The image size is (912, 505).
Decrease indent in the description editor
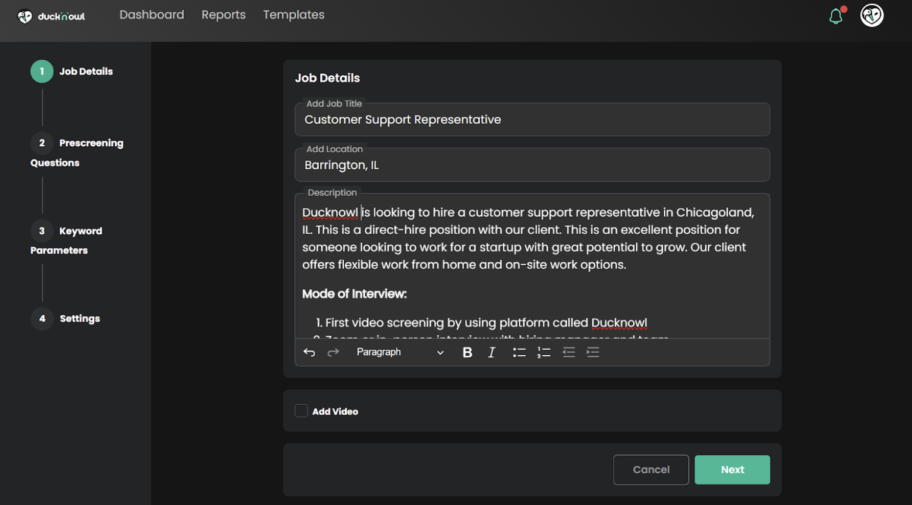pos(568,352)
